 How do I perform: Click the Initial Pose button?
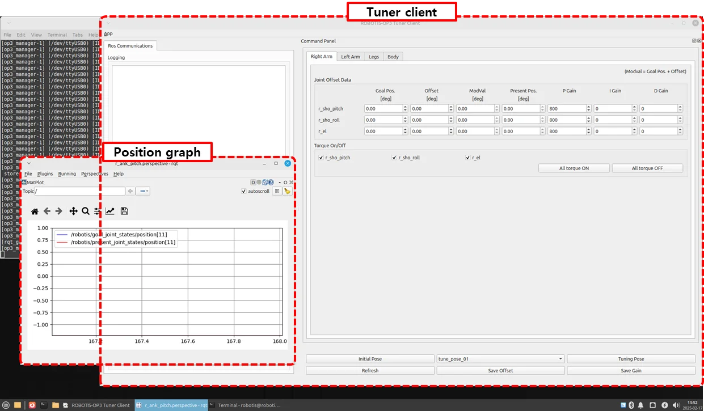[370, 359]
